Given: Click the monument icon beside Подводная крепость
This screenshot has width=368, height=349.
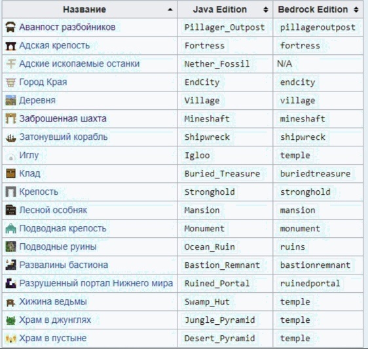Looking at the screenshot, I should tap(10, 229).
